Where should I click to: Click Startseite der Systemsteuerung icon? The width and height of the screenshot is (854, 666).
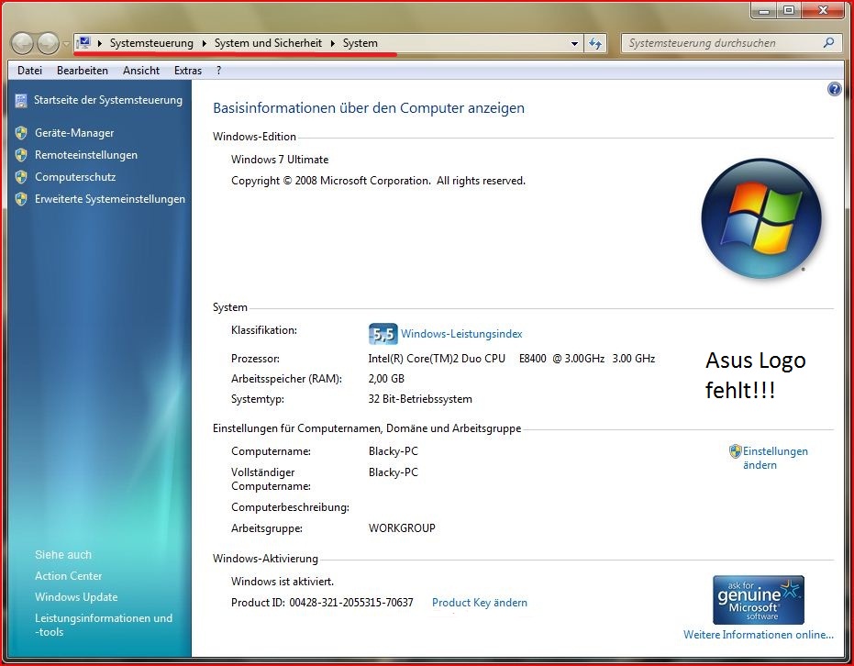21,101
